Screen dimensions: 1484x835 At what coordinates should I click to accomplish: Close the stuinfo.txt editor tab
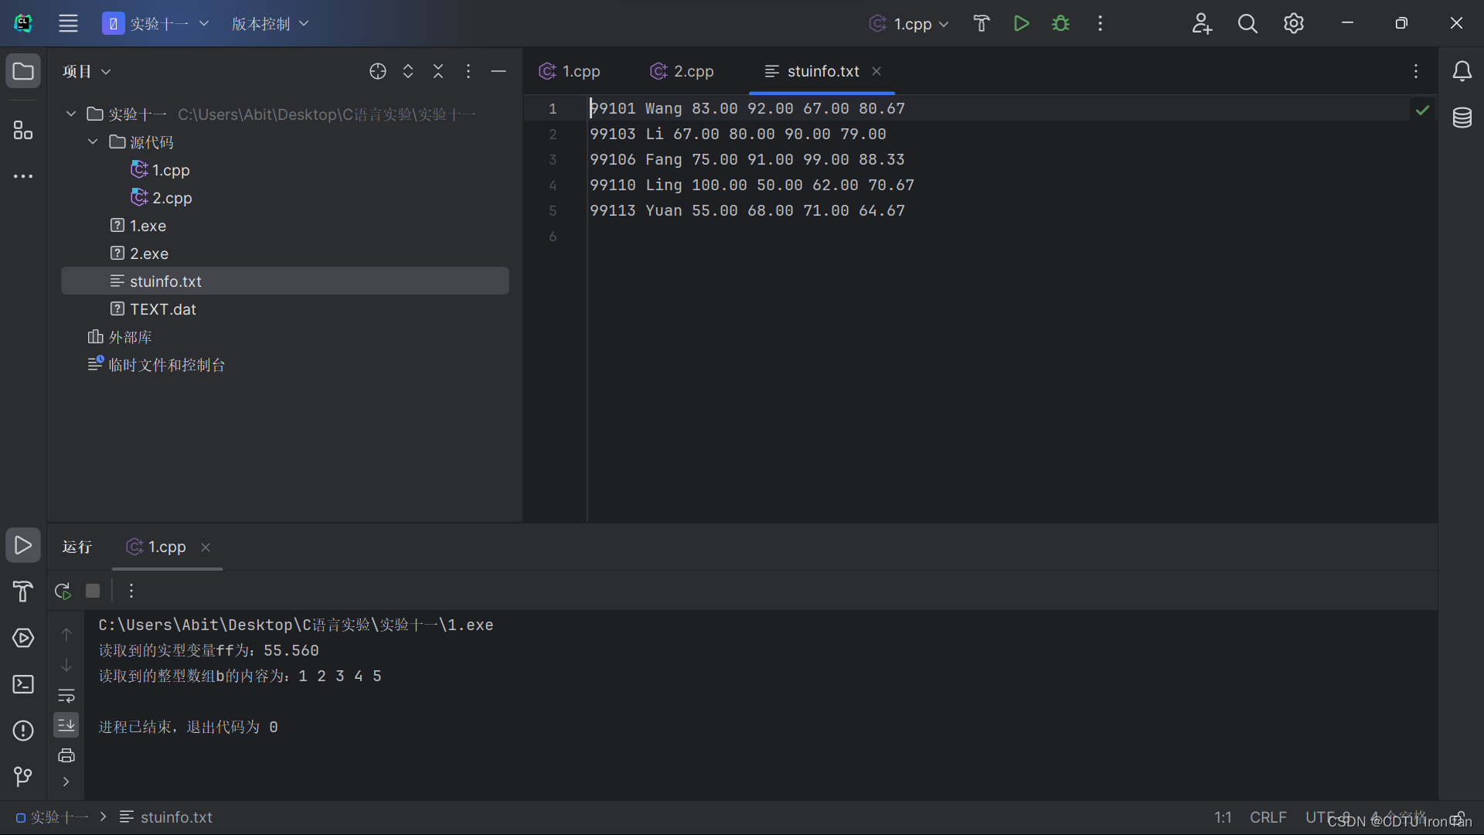(876, 71)
